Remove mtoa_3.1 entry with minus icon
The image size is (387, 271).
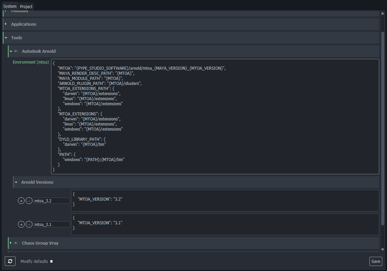pos(29,224)
